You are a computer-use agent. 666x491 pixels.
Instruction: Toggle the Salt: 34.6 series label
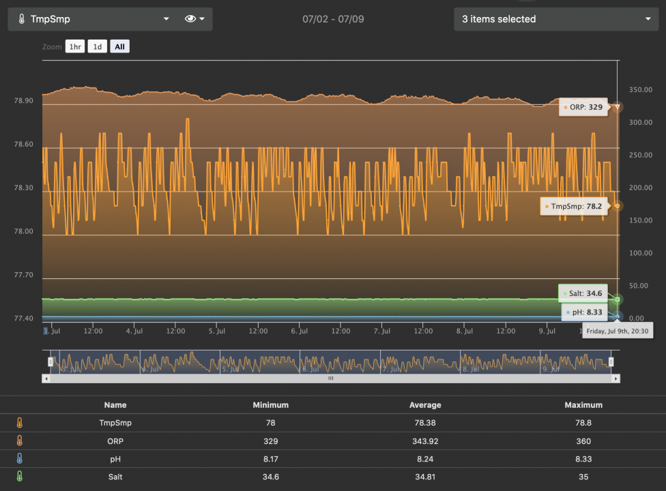[583, 294]
